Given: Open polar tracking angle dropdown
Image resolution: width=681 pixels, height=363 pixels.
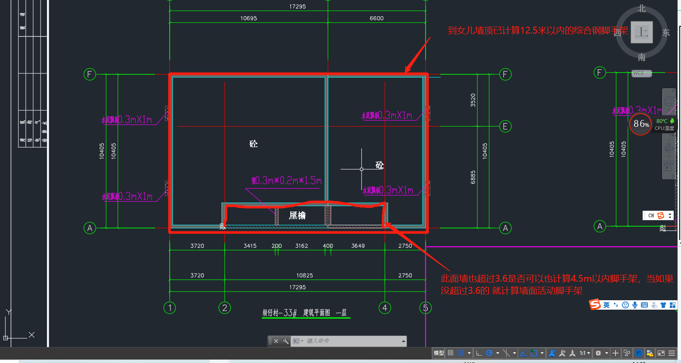Looking at the screenshot, I should click(x=498, y=353).
